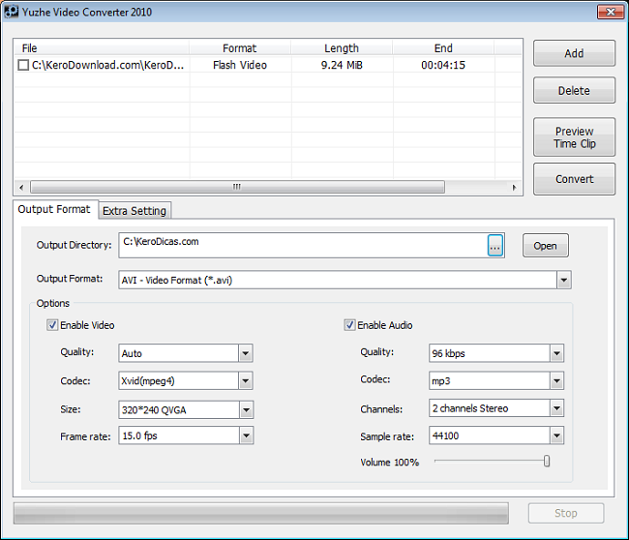Click the Stop button
Viewport: 629px width, 540px height.
(x=566, y=513)
